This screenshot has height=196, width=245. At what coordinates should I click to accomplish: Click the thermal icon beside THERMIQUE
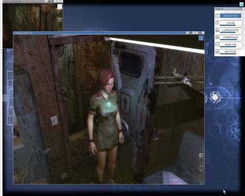(x=218, y=37)
